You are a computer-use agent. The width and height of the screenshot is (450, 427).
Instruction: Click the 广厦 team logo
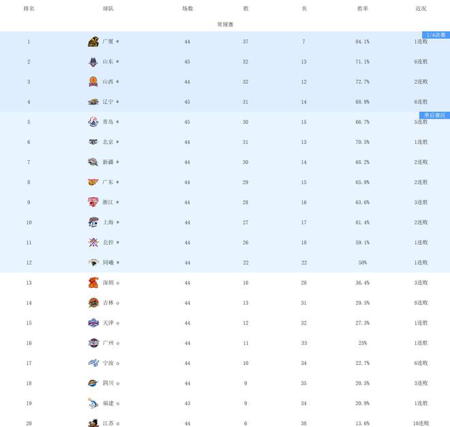93,42
